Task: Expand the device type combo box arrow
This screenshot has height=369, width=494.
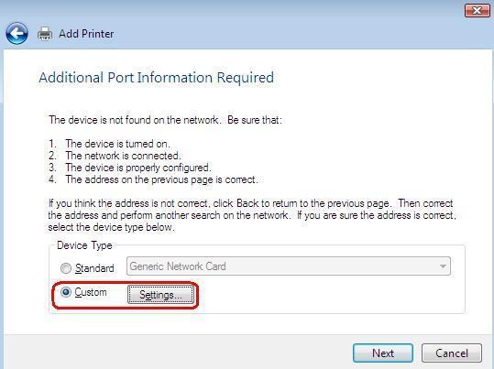Action: pyautogui.click(x=443, y=266)
